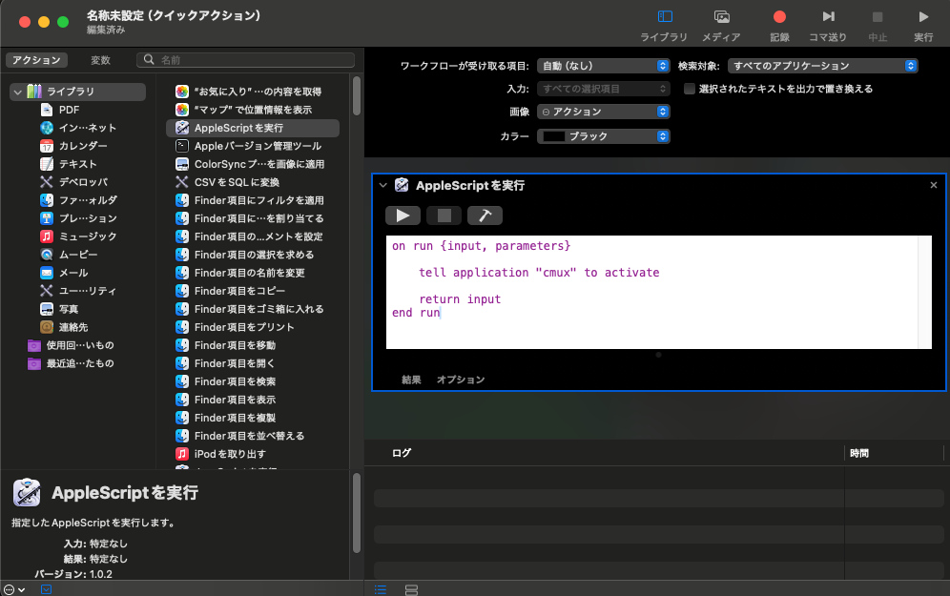Open the ワークフローが受け取る項目 dropdown
Viewport: 950px width, 596px height.
click(x=604, y=66)
